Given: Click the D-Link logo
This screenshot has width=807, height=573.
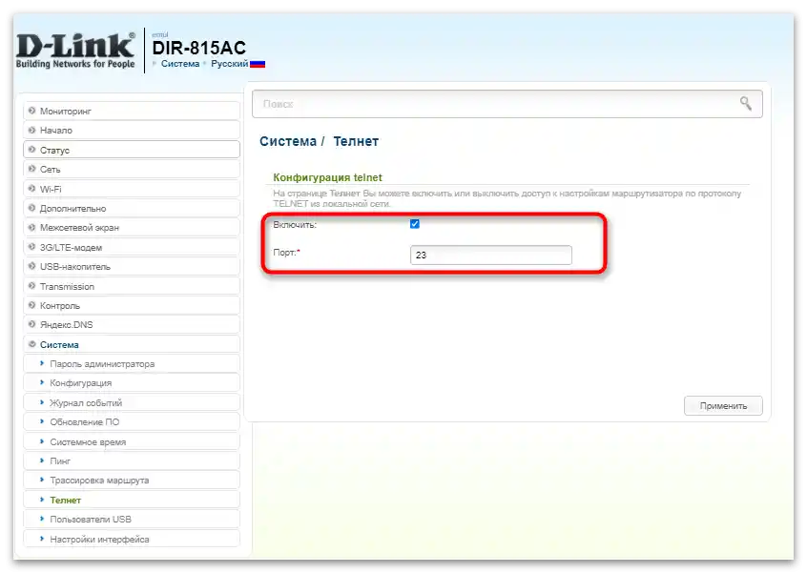Looking at the screenshot, I should [x=75, y=51].
